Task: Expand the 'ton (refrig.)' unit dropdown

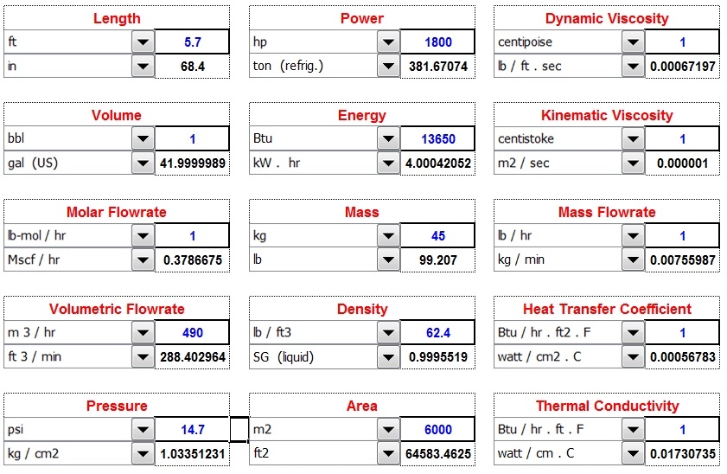Action: coord(387,67)
